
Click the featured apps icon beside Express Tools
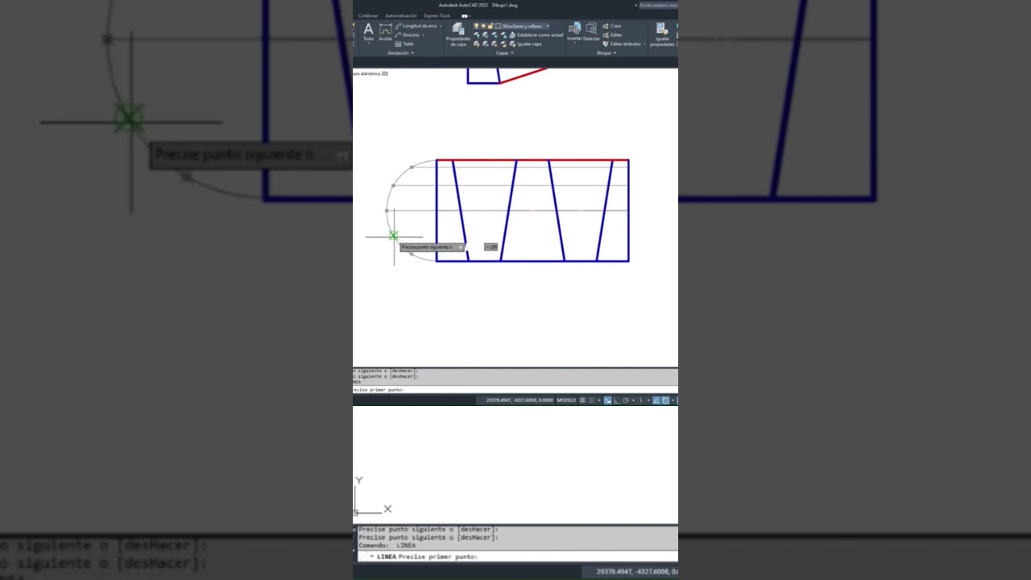465,16
